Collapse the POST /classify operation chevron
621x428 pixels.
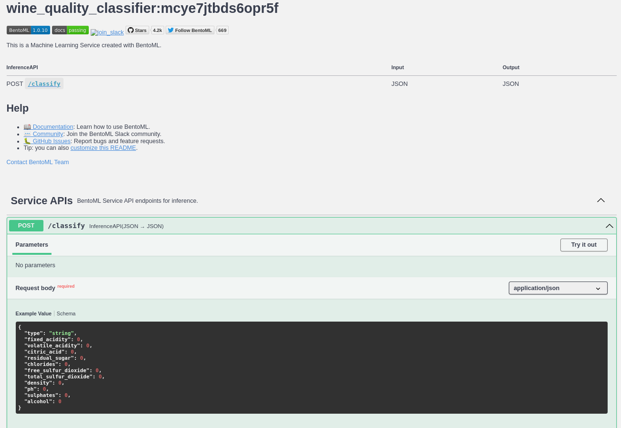point(610,226)
